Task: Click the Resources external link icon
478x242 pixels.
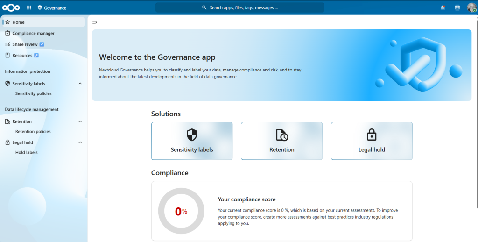Action: (36, 55)
